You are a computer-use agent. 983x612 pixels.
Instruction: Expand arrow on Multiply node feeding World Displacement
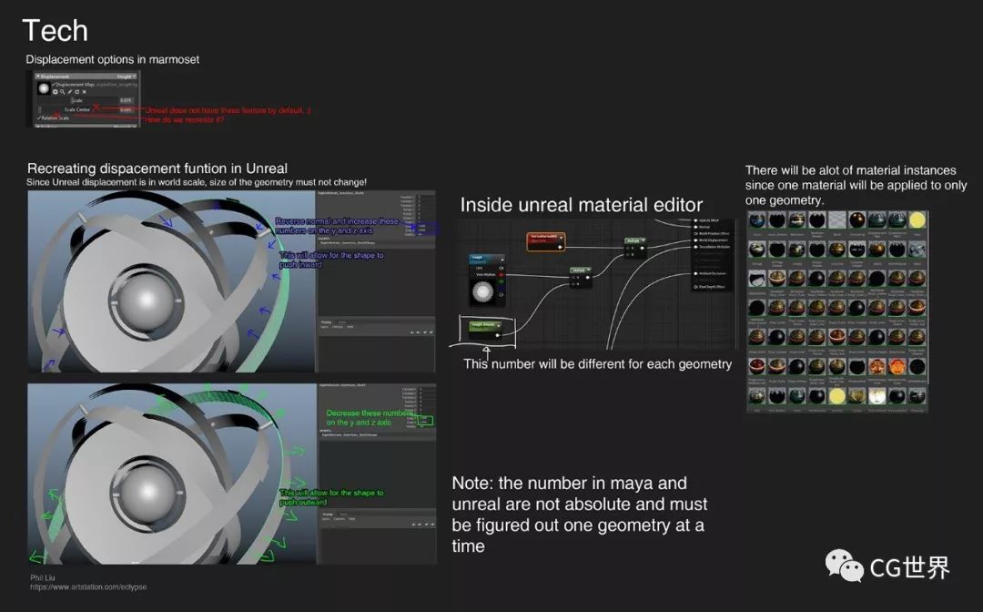[644, 240]
